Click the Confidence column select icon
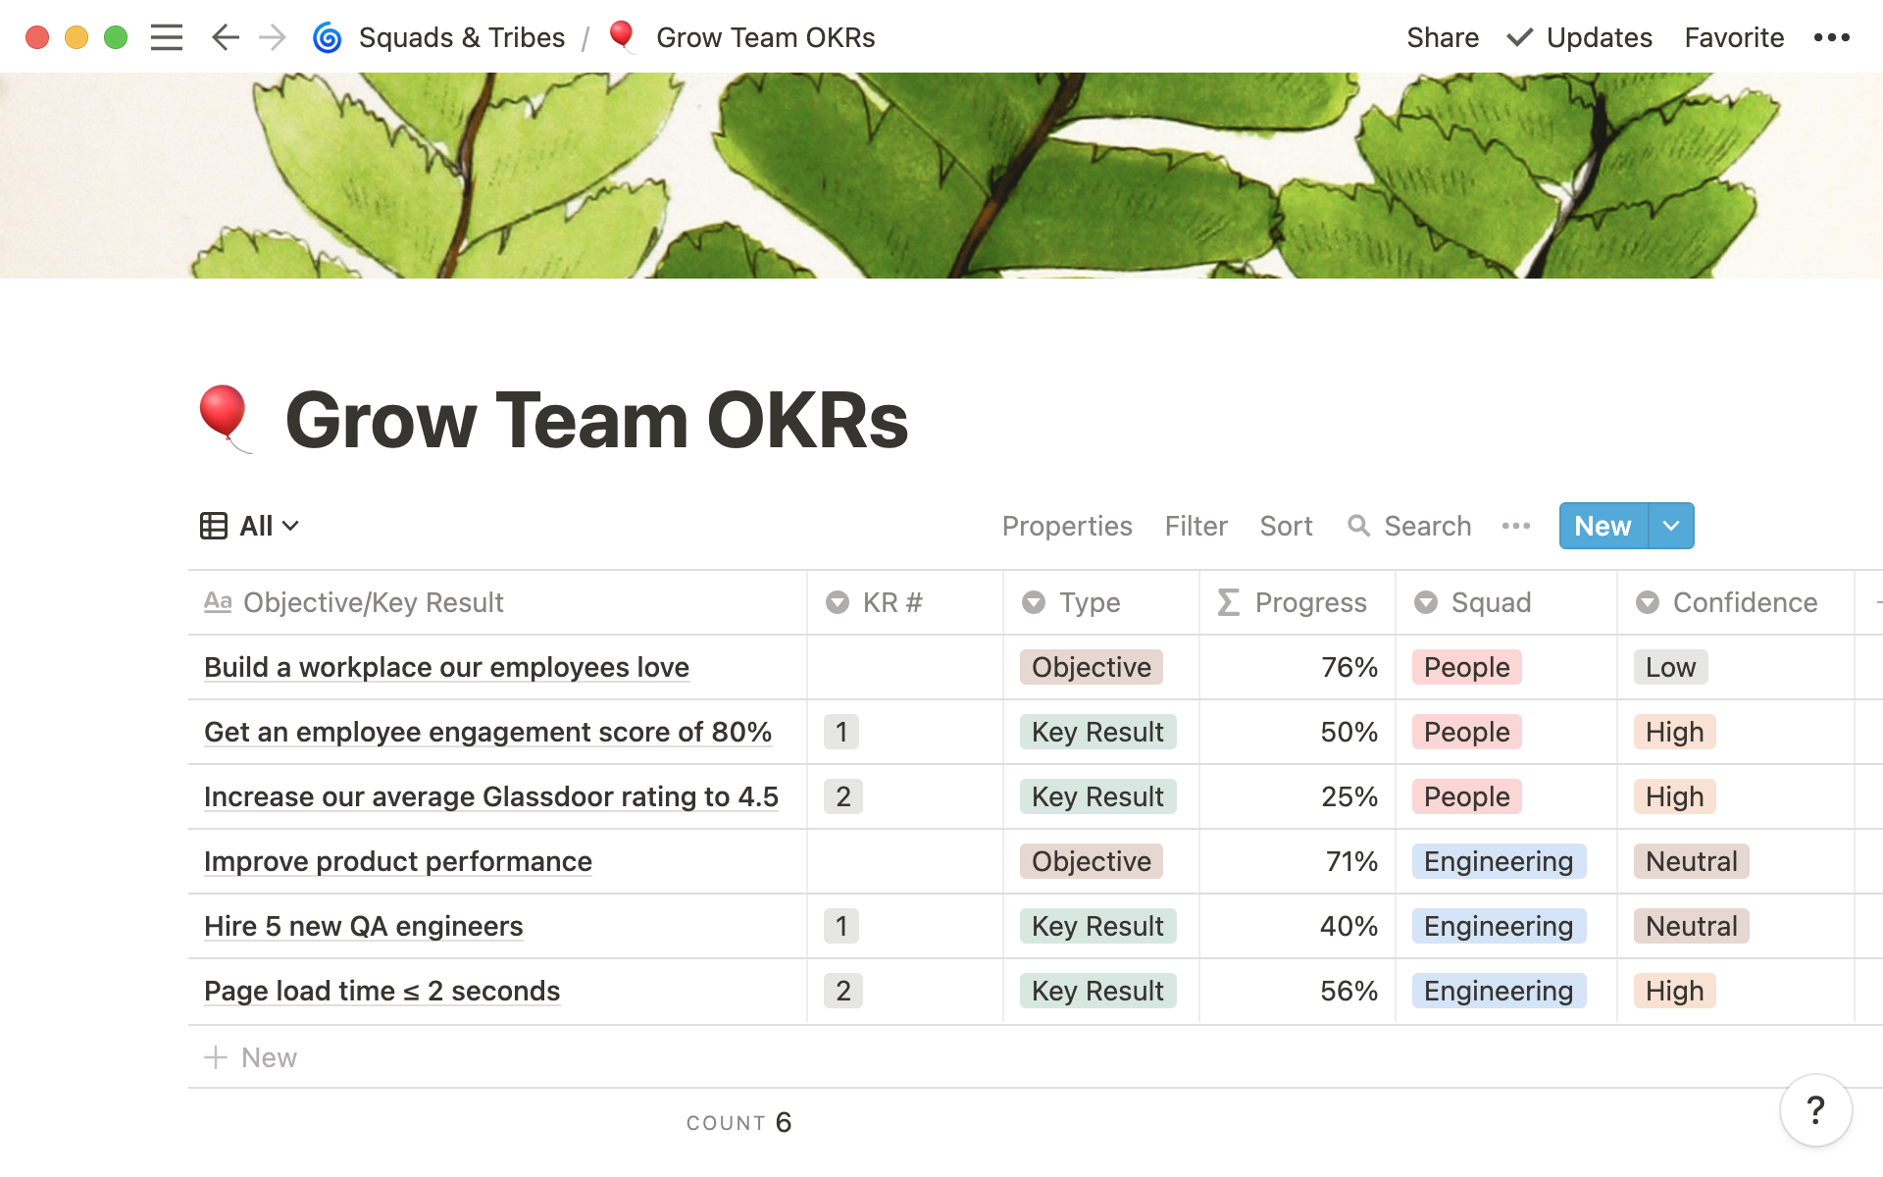Viewport: 1883px width, 1177px height. pyautogui.click(x=1648, y=602)
